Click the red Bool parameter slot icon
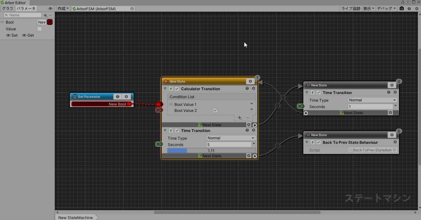Image resolution: width=421 pixels, height=220 pixels. coord(50,22)
